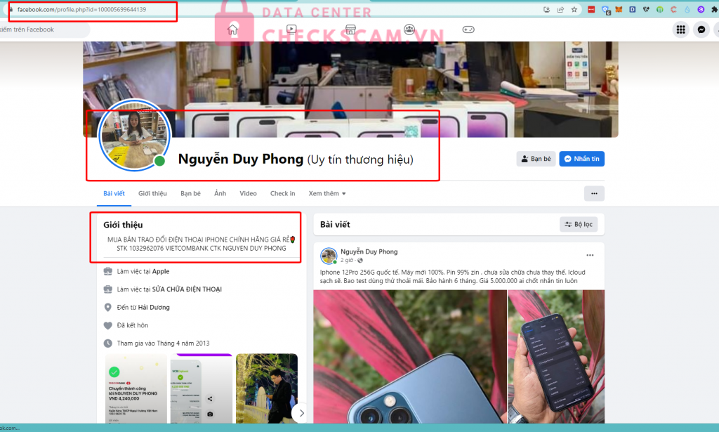Open the post options three-dots menu
Screen dimensions: 719x432
[591, 255]
